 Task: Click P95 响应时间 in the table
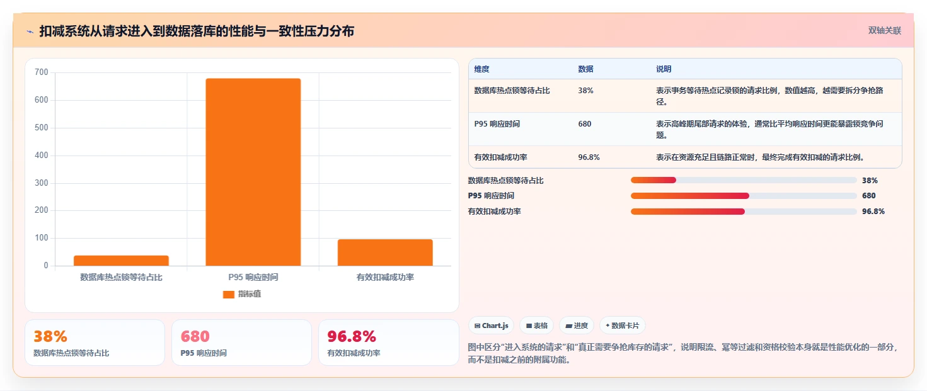(497, 124)
